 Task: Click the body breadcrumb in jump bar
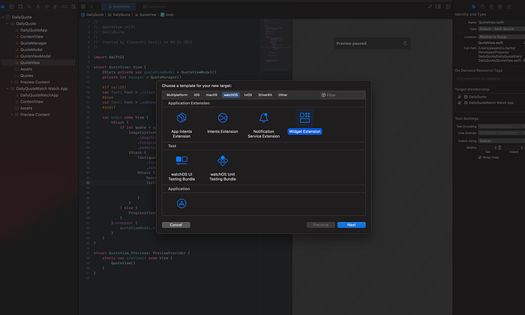(167, 15)
